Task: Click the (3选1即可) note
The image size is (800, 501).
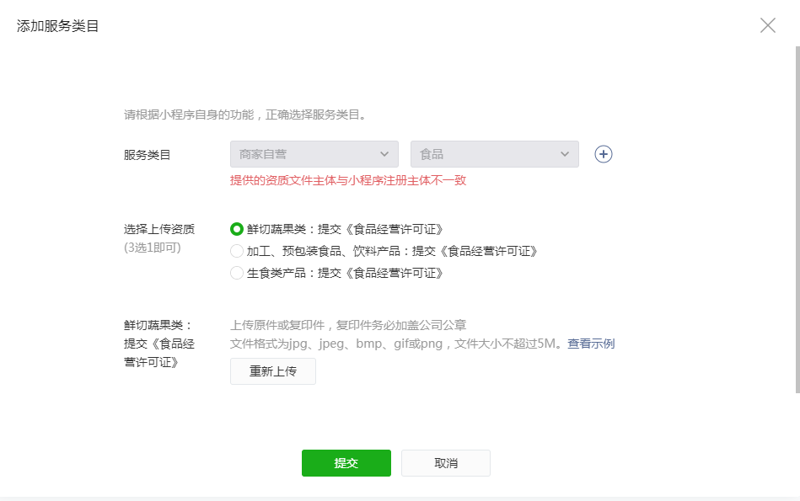Action: pyautogui.click(x=152, y=248)
